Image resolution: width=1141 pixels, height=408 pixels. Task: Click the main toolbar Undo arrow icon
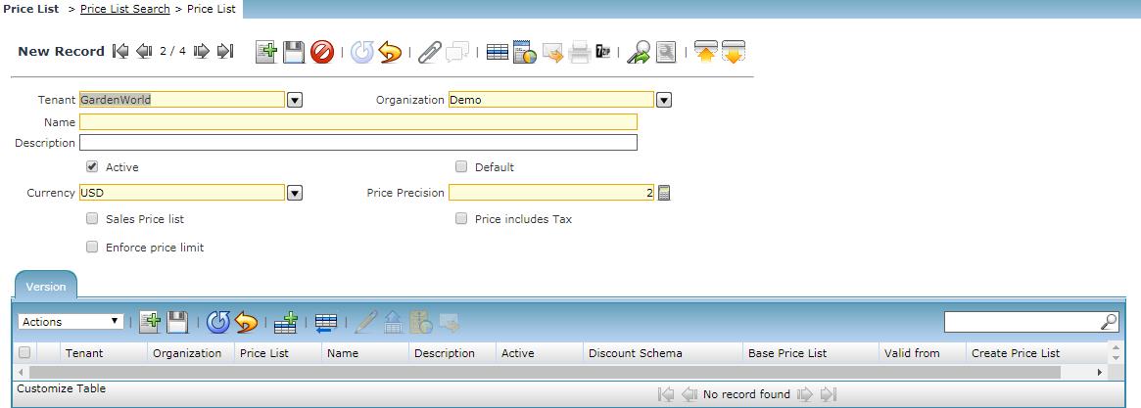point(390,52)
